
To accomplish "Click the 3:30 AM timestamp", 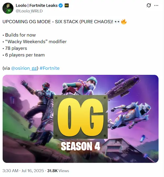I will click(x=10, y=171).
